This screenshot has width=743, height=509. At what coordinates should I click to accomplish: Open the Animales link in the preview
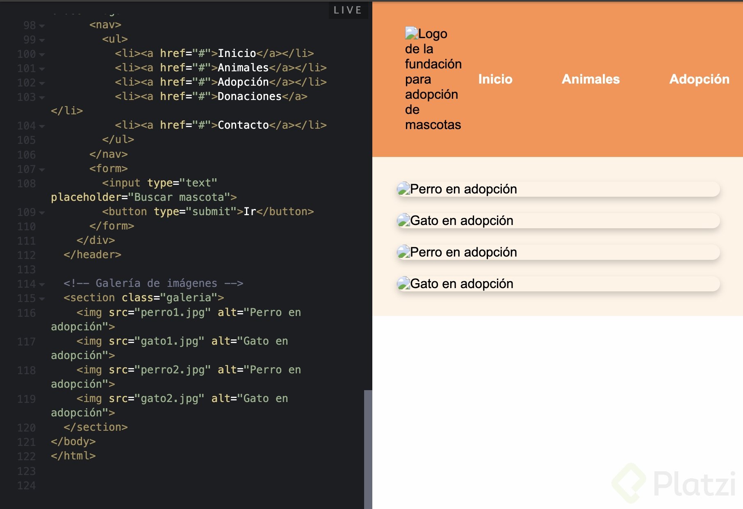pos(590,79)
